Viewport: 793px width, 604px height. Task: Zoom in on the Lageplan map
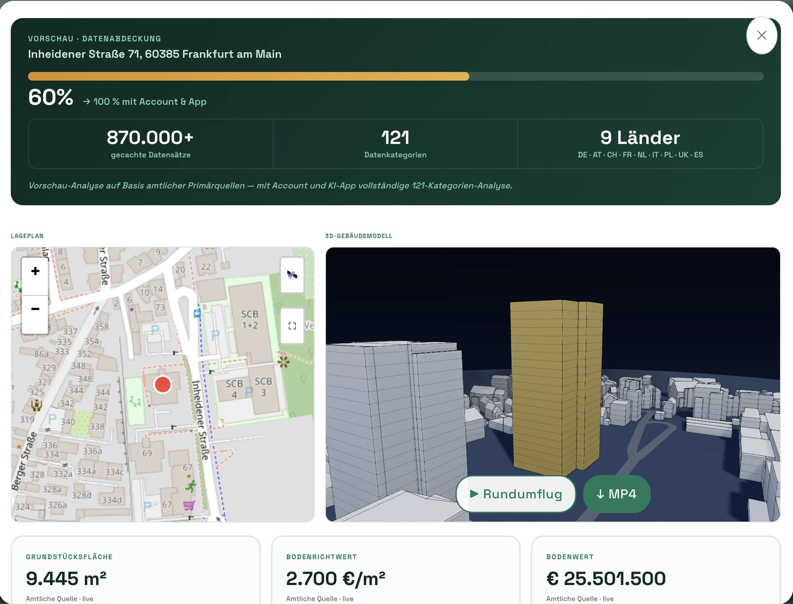[35, 271]
